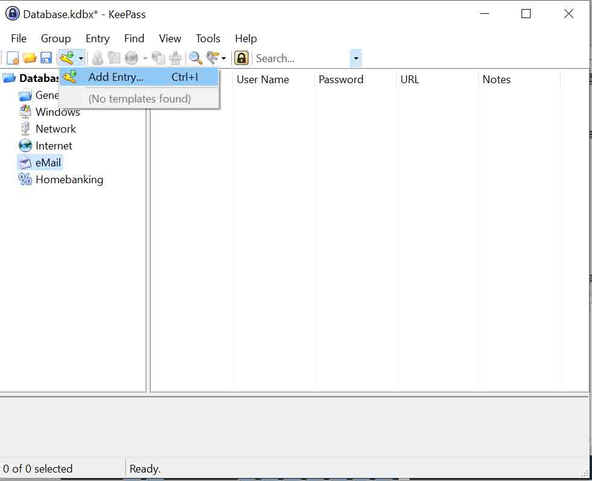Sort by the Notes column header
The width and height of the screenshot is (592, 481).
click(519, 80)
